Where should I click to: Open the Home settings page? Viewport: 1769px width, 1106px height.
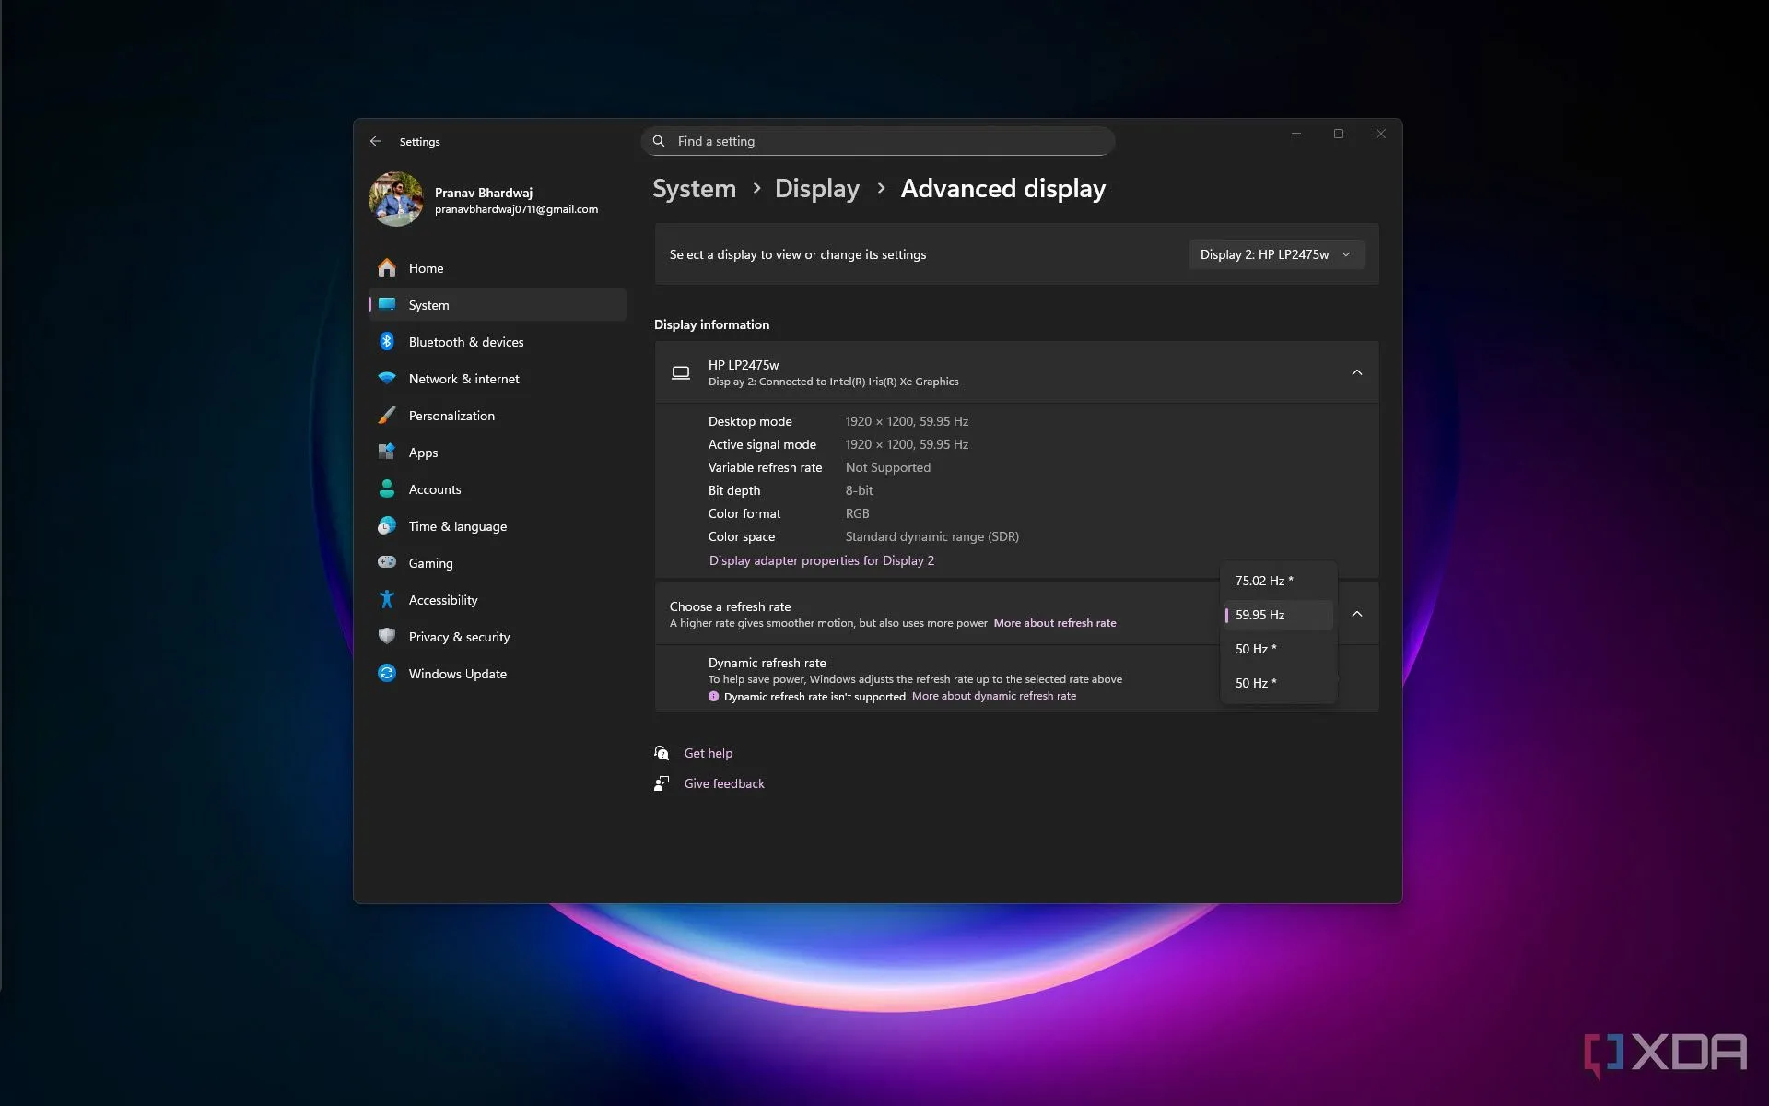498,267
